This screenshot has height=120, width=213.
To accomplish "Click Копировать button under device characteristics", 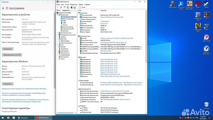I will click(x=8, y=49).
